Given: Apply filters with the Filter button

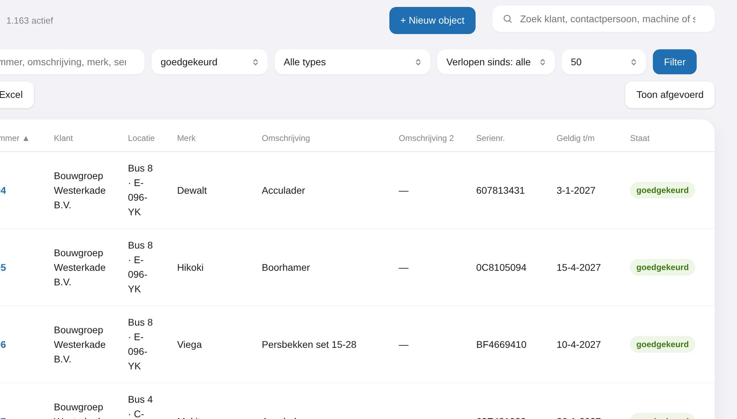Looking at the screenshot, I should 674,62.
